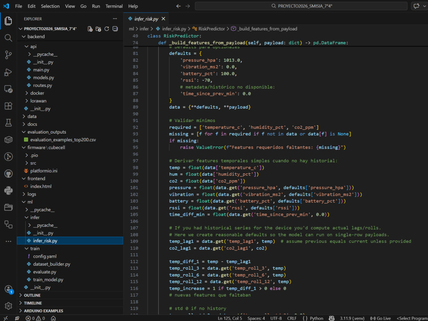428x321 pixels.
Task: Open Python icon in activity bar
Action: pyautogui.click(x=8, y=190)
